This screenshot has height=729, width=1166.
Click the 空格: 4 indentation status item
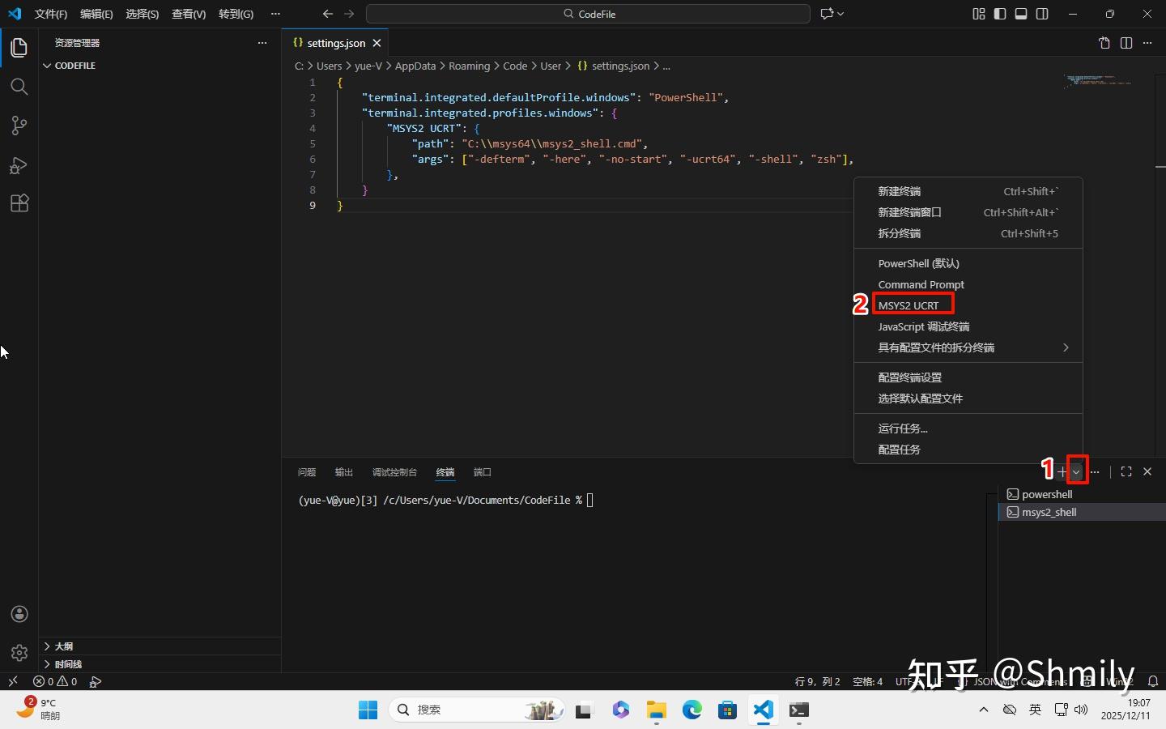coord(868,681)
